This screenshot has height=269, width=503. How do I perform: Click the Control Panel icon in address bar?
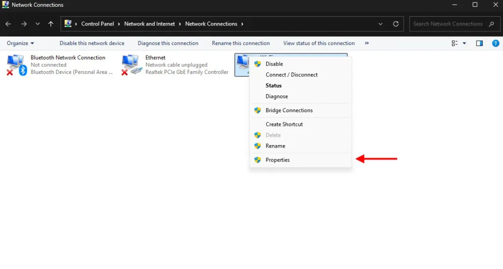[68, 24]
